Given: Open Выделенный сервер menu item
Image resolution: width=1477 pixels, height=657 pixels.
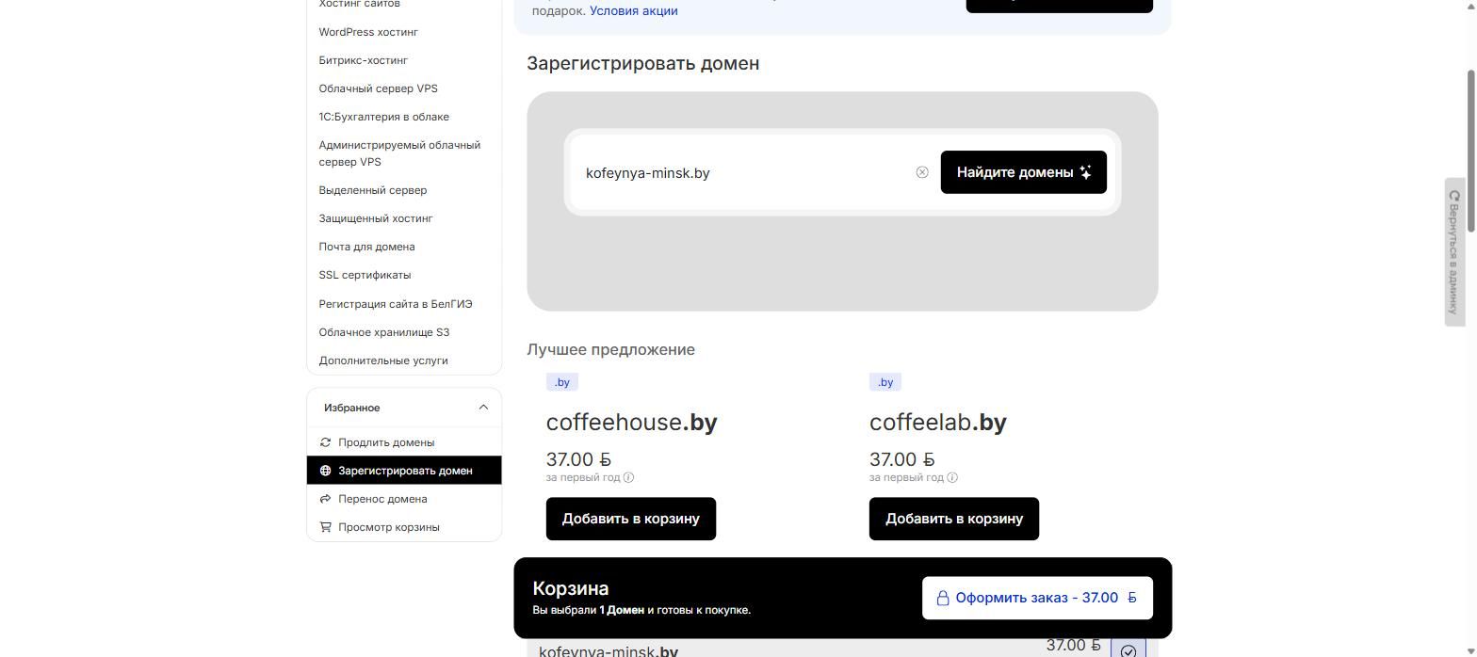Looking at the screenshot, I should click(373, 190).
